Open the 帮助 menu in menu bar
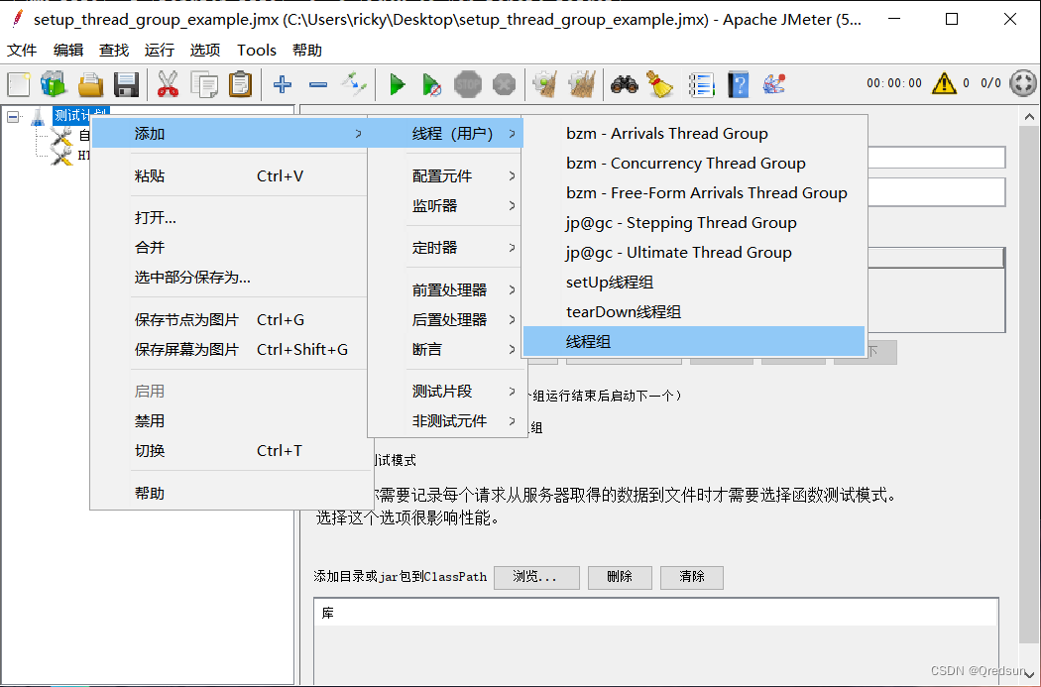 coord(306,51)
